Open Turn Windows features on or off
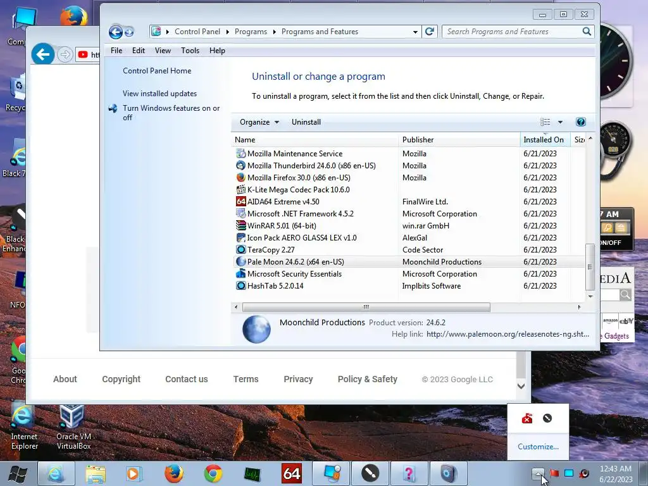 (171, 113)
